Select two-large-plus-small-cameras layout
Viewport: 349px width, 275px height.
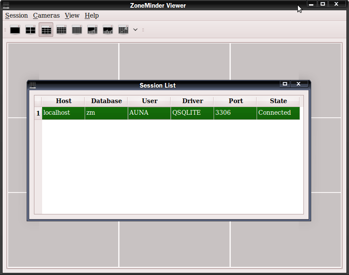108,30
